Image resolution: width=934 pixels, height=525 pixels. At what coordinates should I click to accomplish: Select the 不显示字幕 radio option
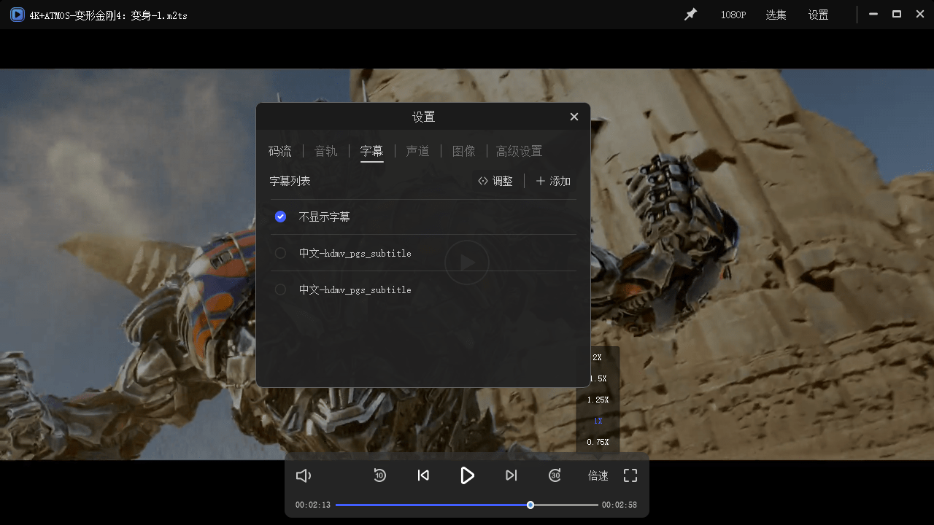point(280,217)
